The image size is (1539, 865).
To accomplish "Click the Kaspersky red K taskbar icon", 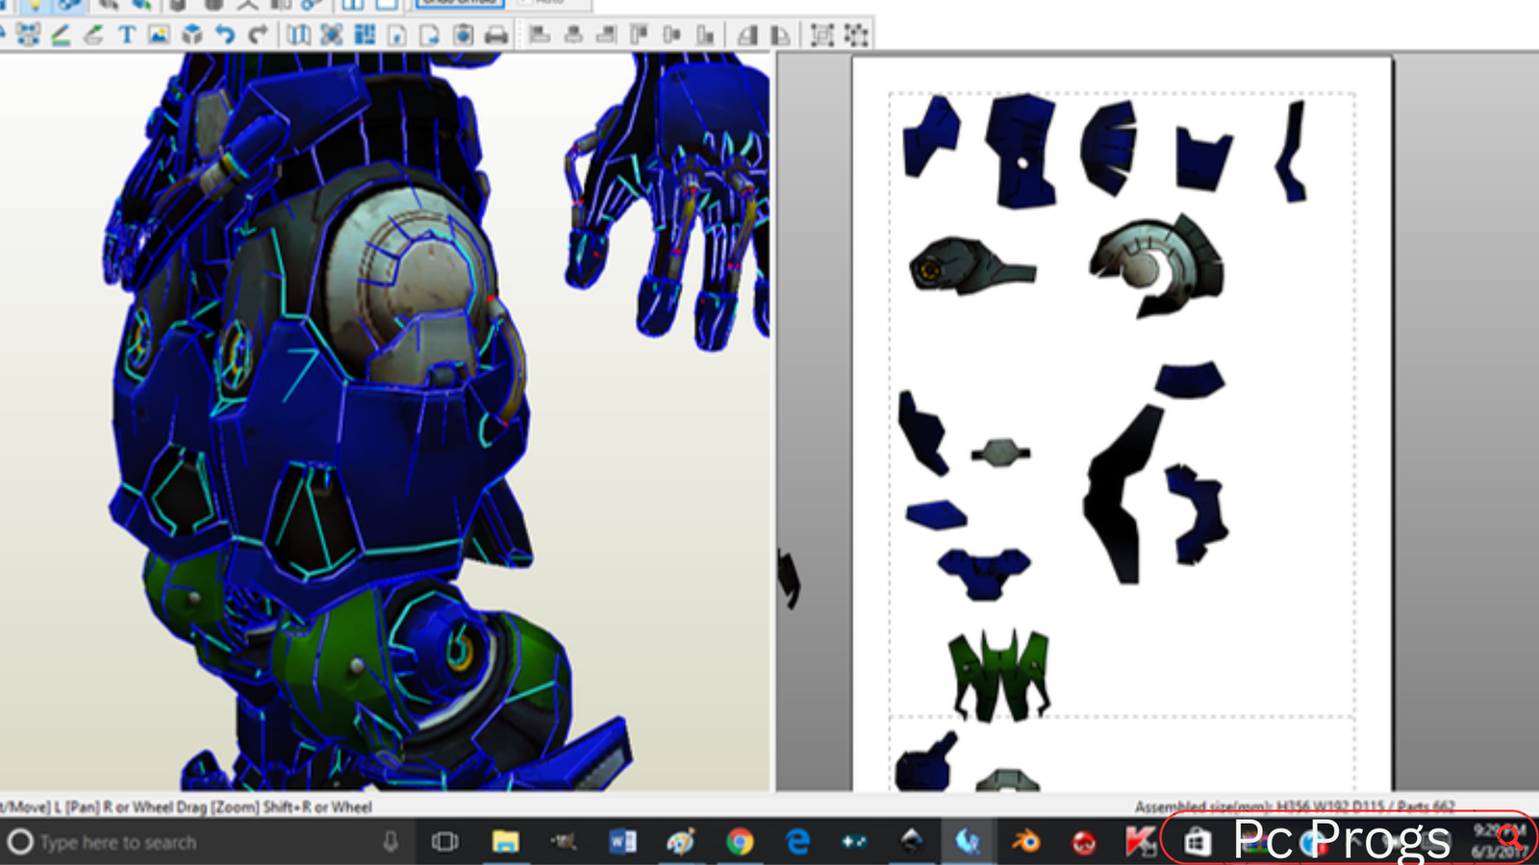I will pyautogui.click(x=1141, y=842).
